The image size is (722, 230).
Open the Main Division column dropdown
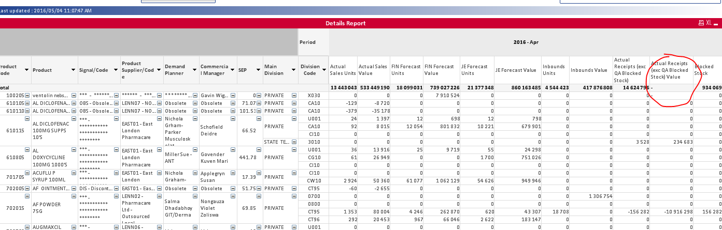(293, 70)
